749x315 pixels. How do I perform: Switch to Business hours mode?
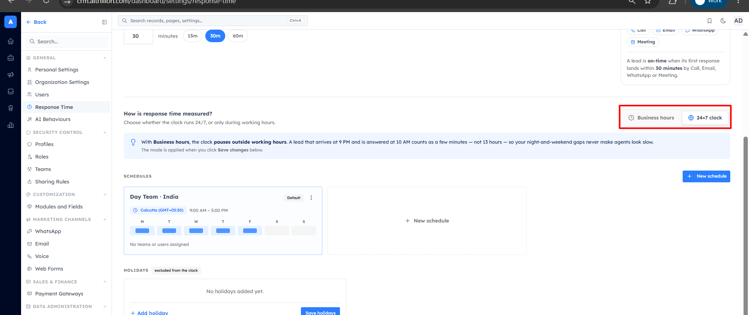tap(651, 118)
